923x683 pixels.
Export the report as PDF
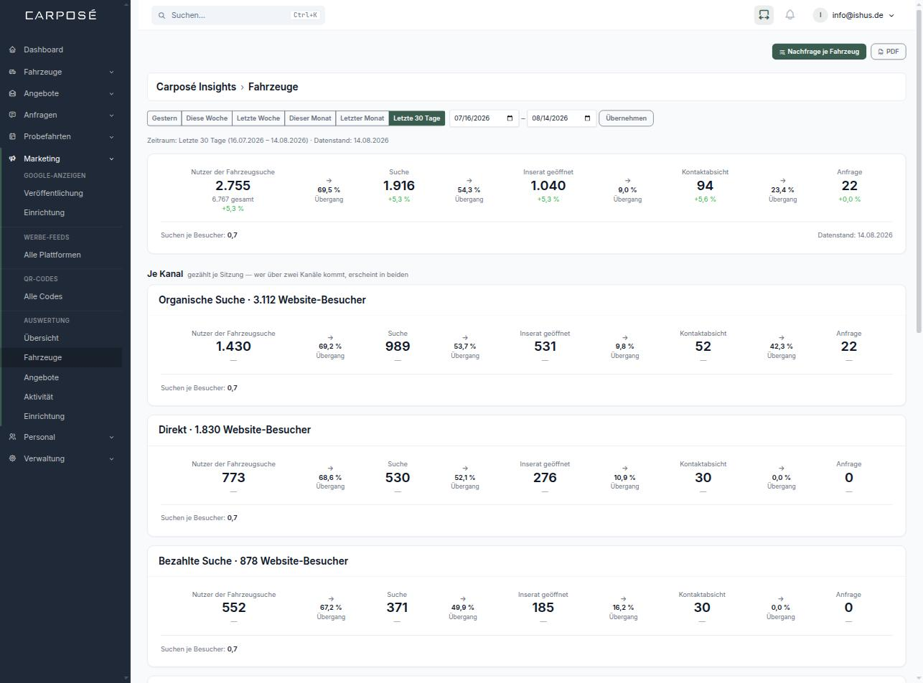pos(888,52)
